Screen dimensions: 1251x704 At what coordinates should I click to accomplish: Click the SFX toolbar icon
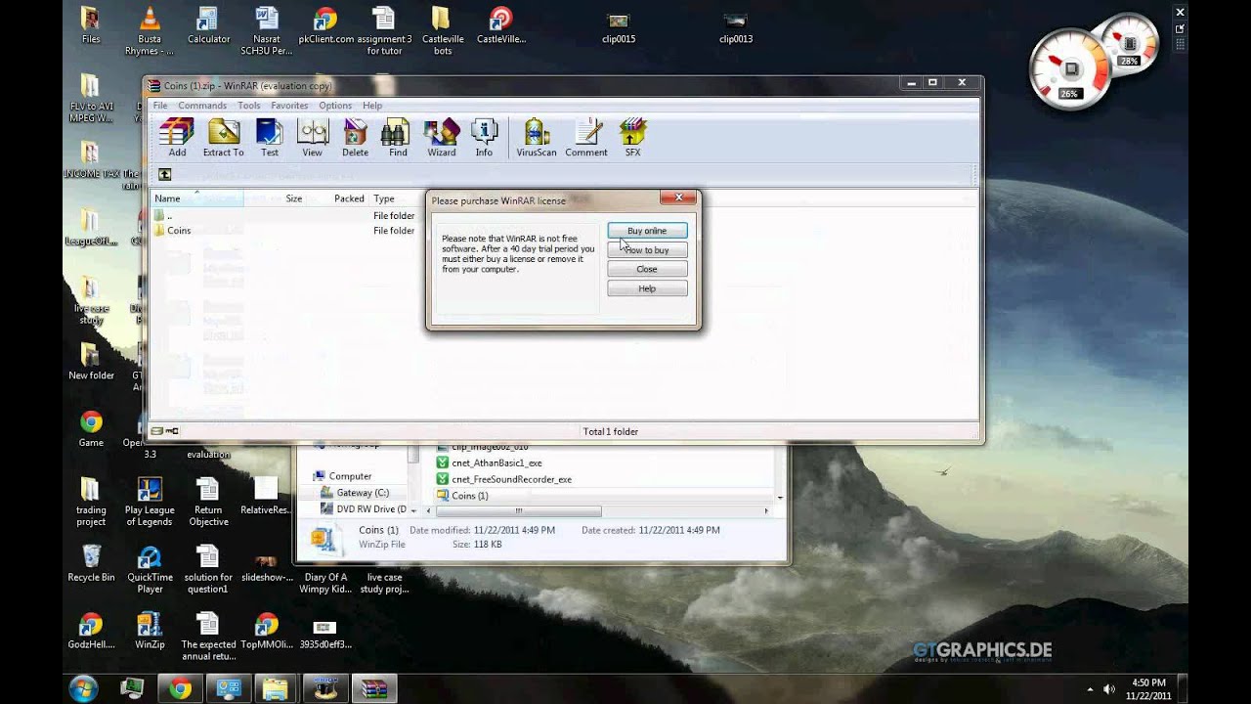(632, 137)
